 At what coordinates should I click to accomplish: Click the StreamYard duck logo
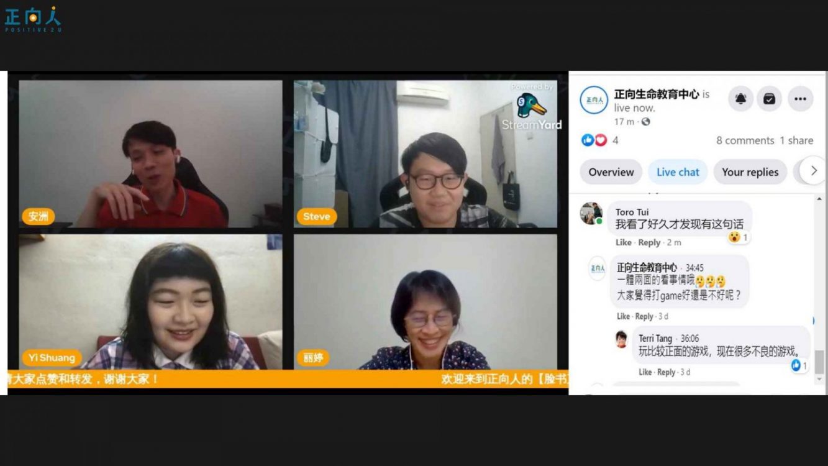coord(531,106)
